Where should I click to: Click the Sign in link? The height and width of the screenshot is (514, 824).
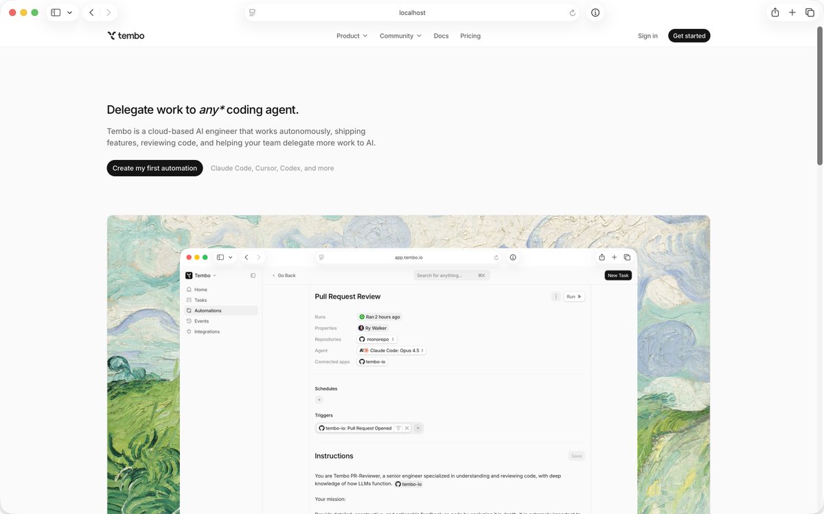click(648, 36)
